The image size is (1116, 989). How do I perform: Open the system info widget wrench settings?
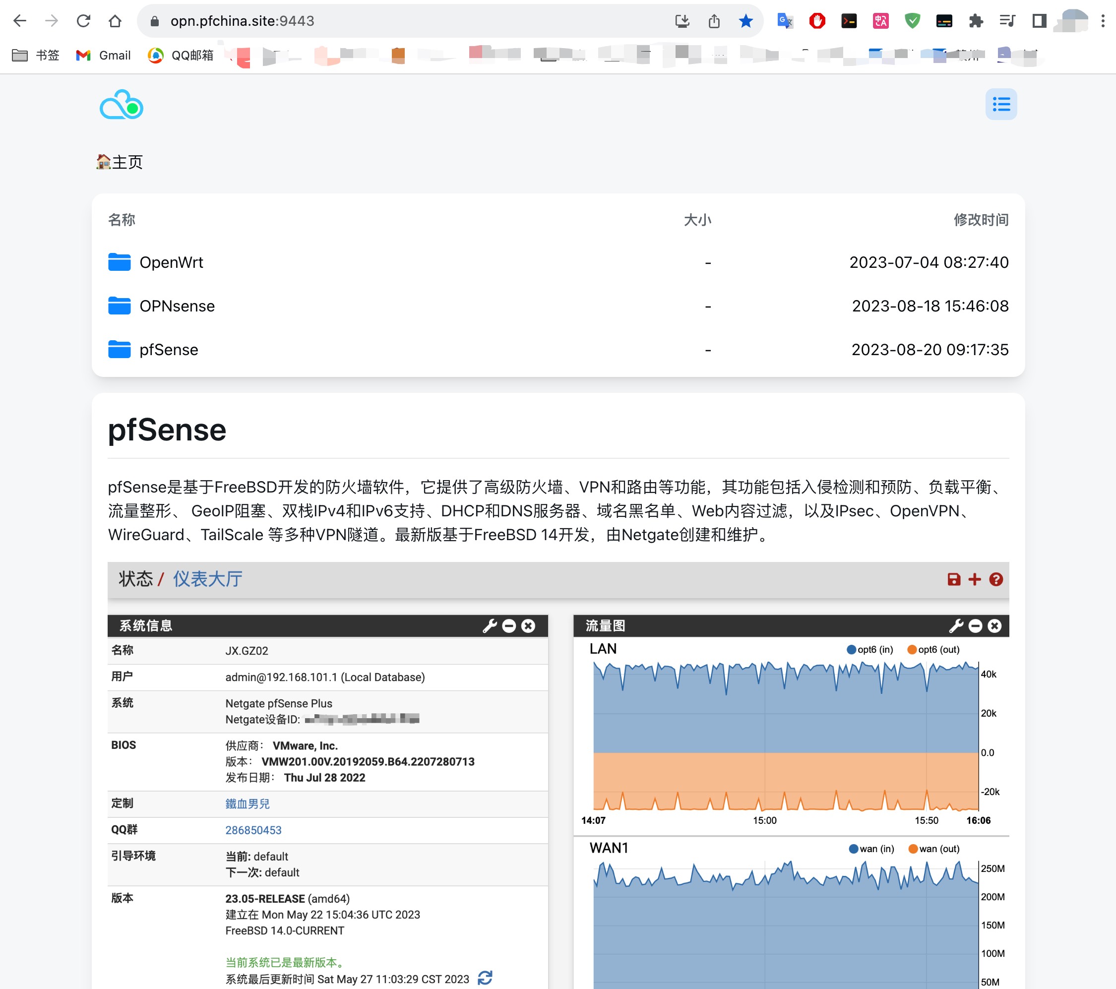[x=489, y=626]
